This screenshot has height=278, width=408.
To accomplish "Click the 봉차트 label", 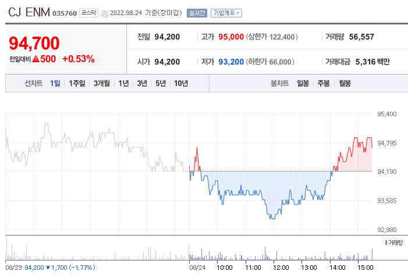I will tap(279, 83).
